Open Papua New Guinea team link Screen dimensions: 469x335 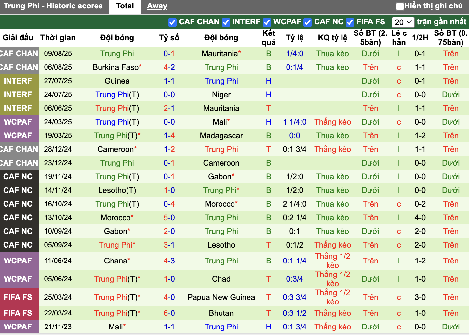[x=221, y=297]
